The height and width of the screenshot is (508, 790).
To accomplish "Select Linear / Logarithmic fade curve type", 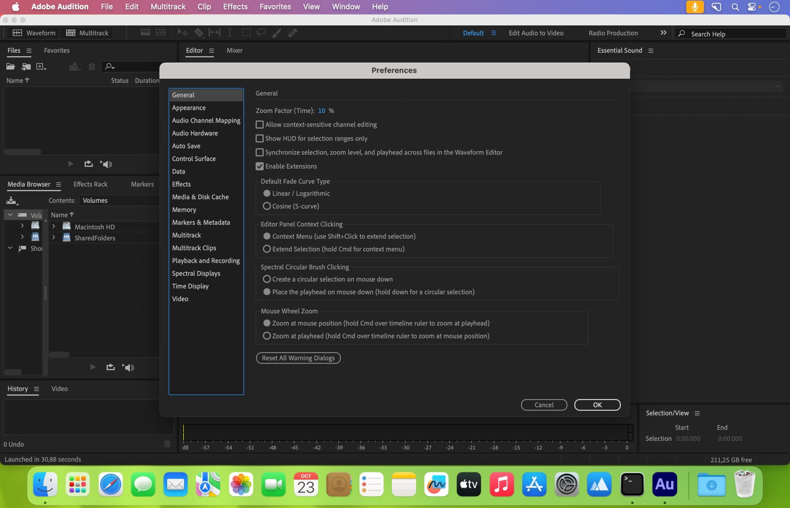I will (x=266, y=193).
